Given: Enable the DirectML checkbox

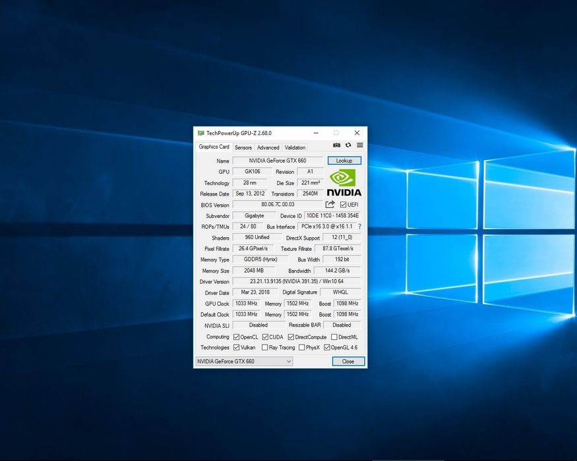Looking at the screenshot, I should (x=334, y=337).
